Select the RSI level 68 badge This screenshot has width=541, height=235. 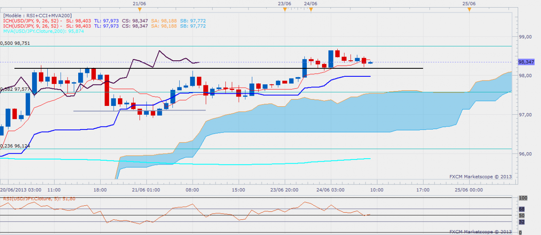point(521,209)
